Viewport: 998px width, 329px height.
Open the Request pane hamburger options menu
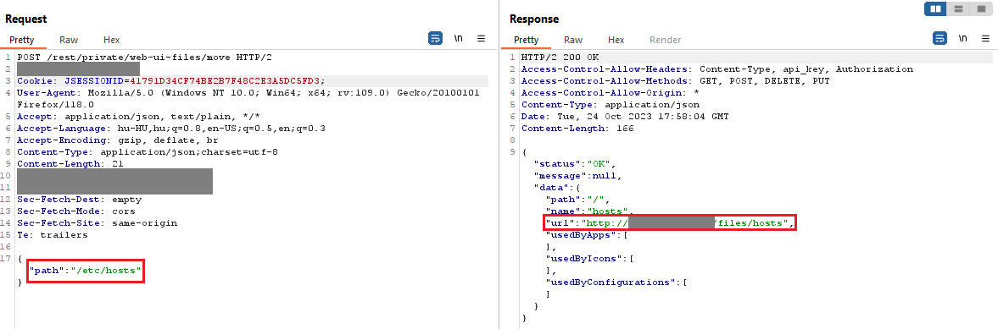tap(481, 39)
